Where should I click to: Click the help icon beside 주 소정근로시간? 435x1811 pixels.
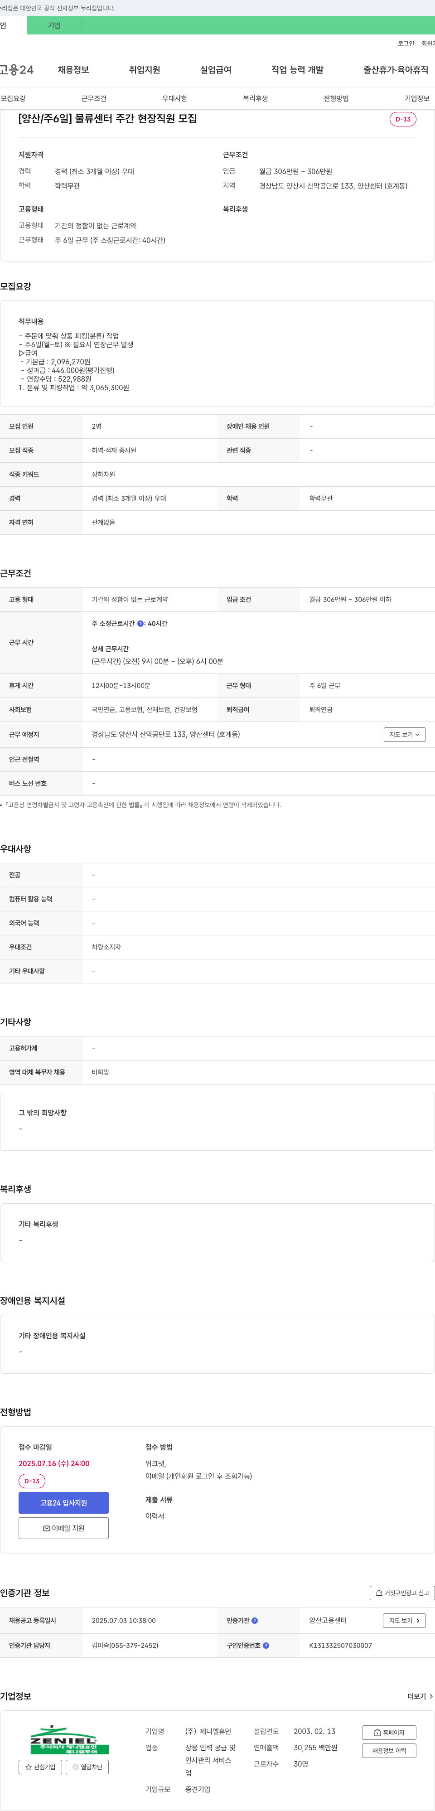140,624
